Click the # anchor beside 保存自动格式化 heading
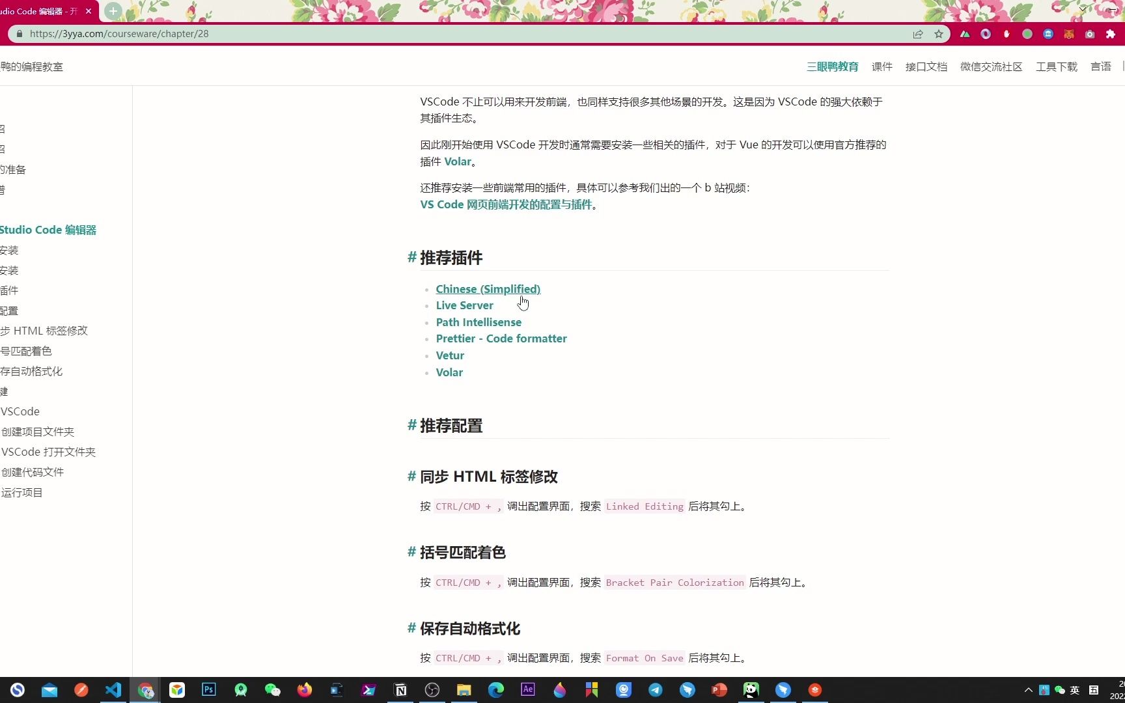This screenshot has height=703, width=1125. coord(411,628)
